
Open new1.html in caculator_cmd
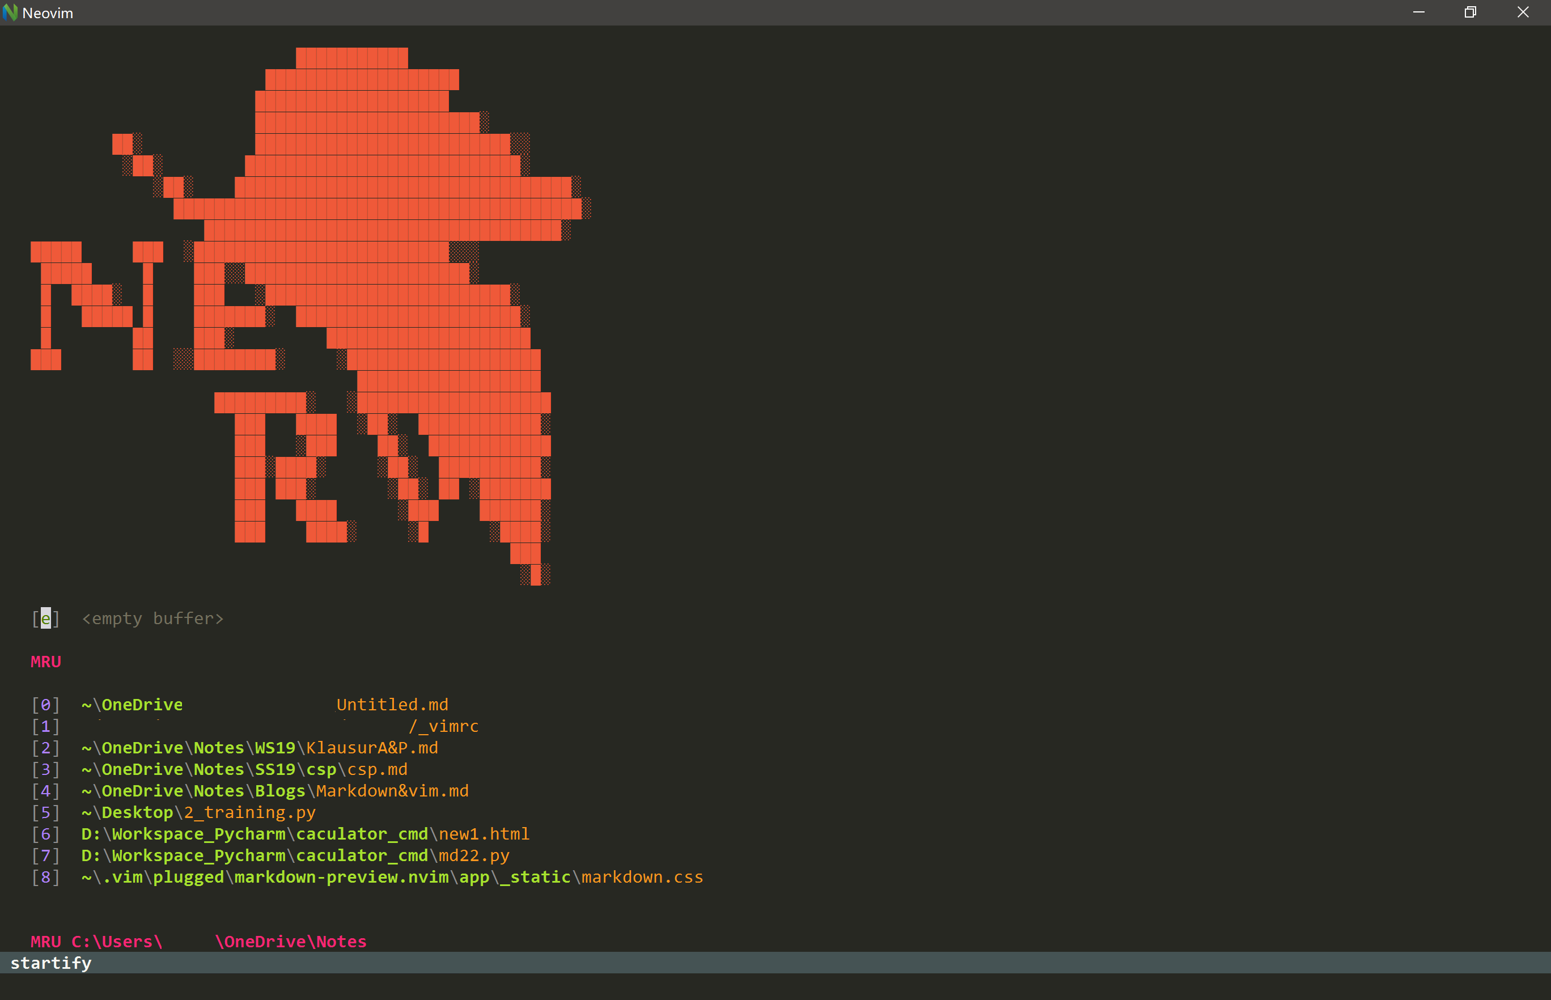[484, 834]
